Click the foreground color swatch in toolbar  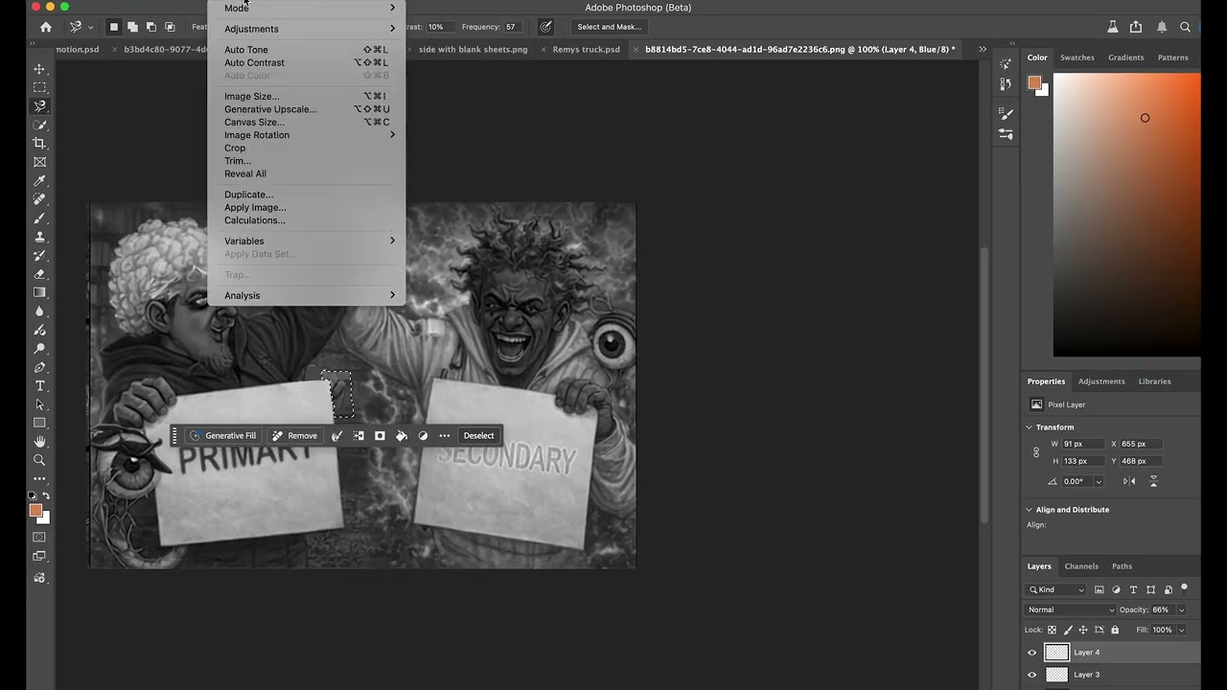[35, 511]
